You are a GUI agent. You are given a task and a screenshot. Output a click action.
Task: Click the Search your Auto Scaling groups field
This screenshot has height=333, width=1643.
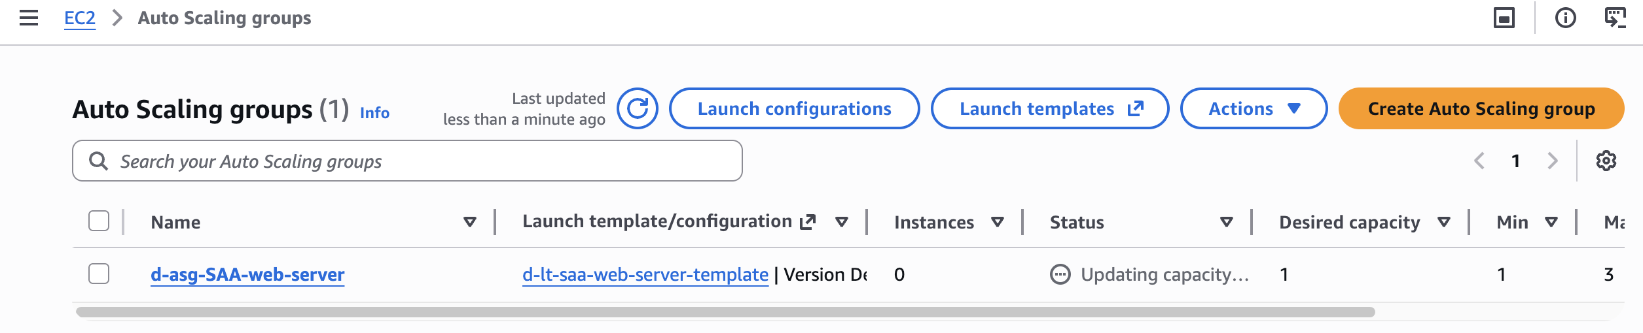[x=419, y=161]
